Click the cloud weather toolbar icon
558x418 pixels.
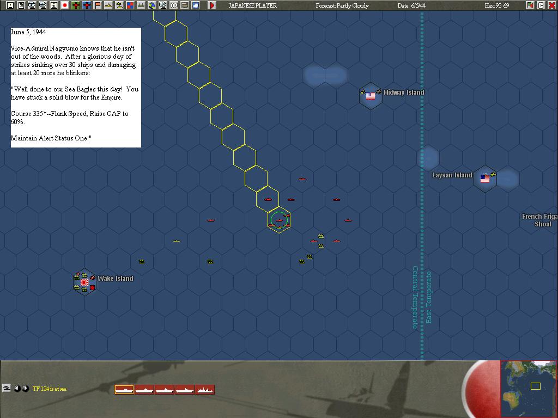(x=196, y=5)
